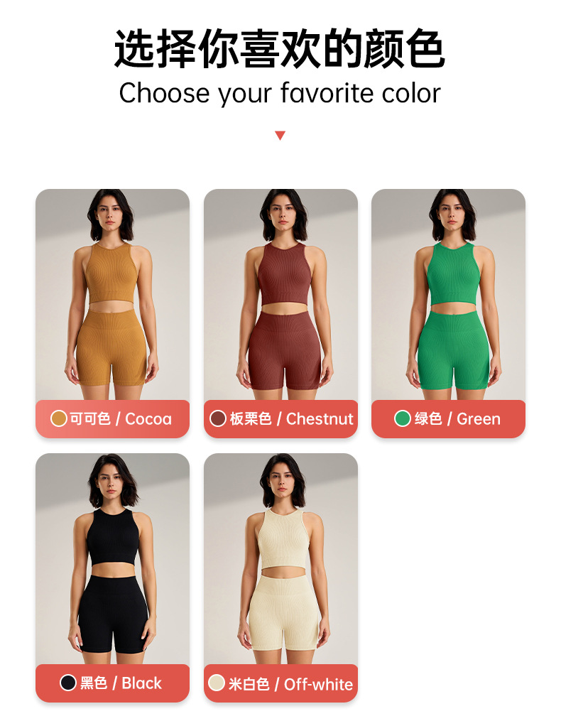Click the '黑色 / Black' label
Image resolution: width=561 pixels, height=721 pixels.
pyautogui.click(x=121, y=683)
